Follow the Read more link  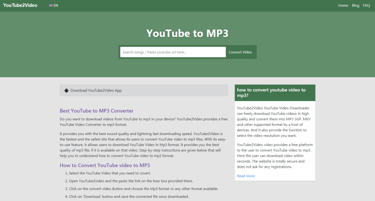[246, 176]
